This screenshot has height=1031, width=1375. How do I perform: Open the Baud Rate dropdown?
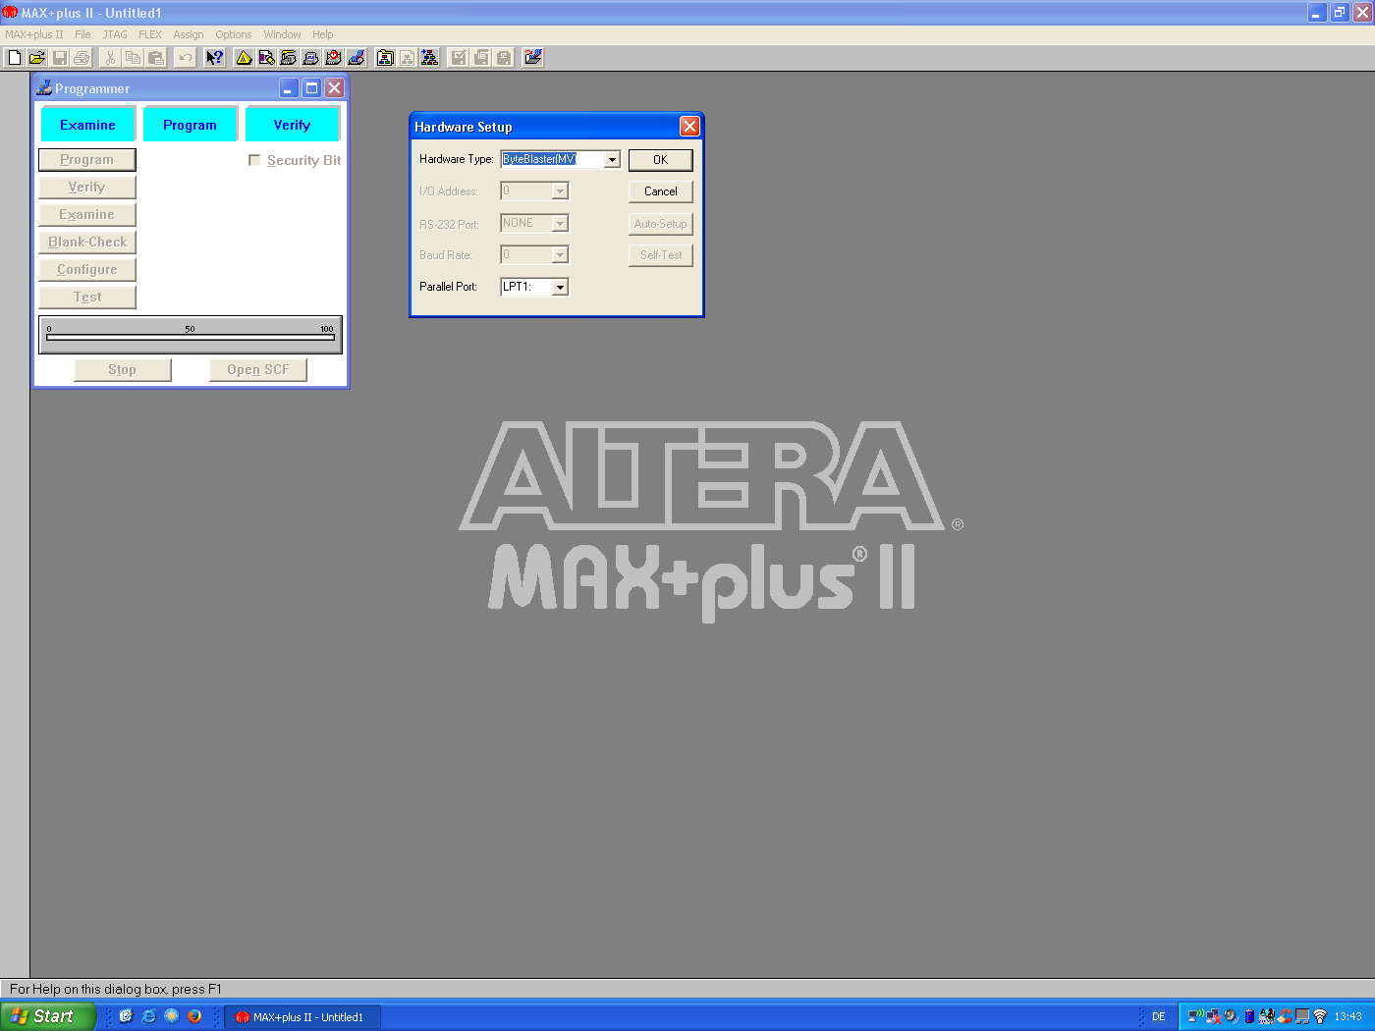pyautogui.click(x=560, y=255)
